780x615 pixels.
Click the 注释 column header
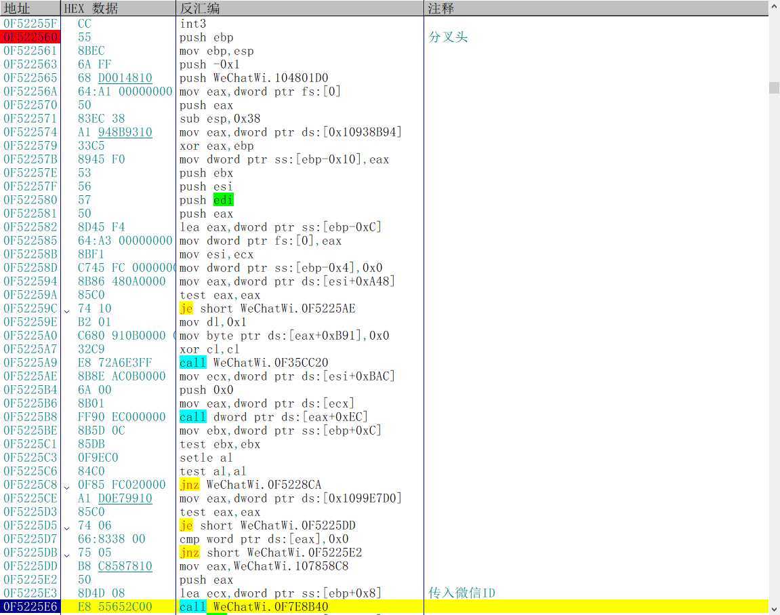[x=596, y=8]
